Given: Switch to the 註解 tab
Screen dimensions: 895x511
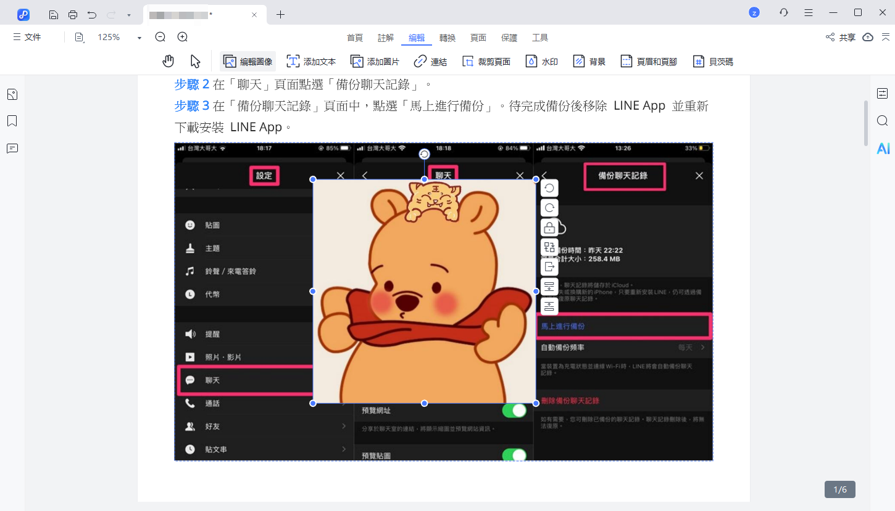Looking at the screenshot, I should [x=386, y=38].
